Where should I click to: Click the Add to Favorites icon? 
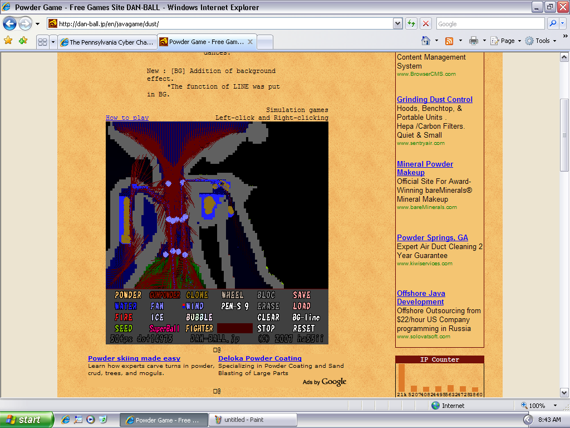coord(23,41)
